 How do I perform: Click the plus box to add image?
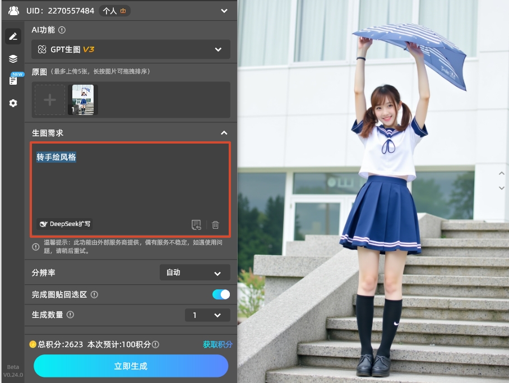pyautogui.click(x=50, y=100)
